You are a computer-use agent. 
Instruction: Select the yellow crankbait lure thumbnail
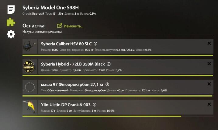click(x=30, y=107)
